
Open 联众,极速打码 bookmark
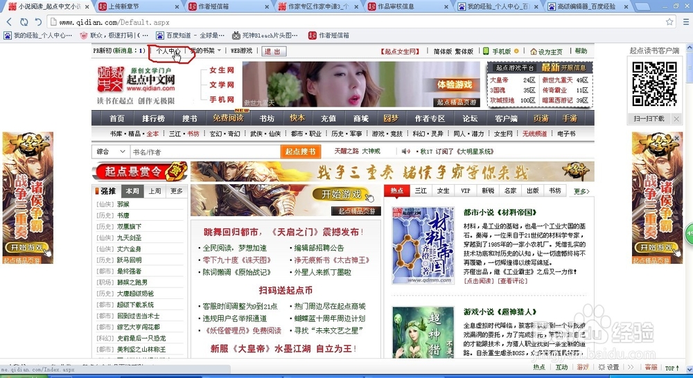(x=114, y=35)
